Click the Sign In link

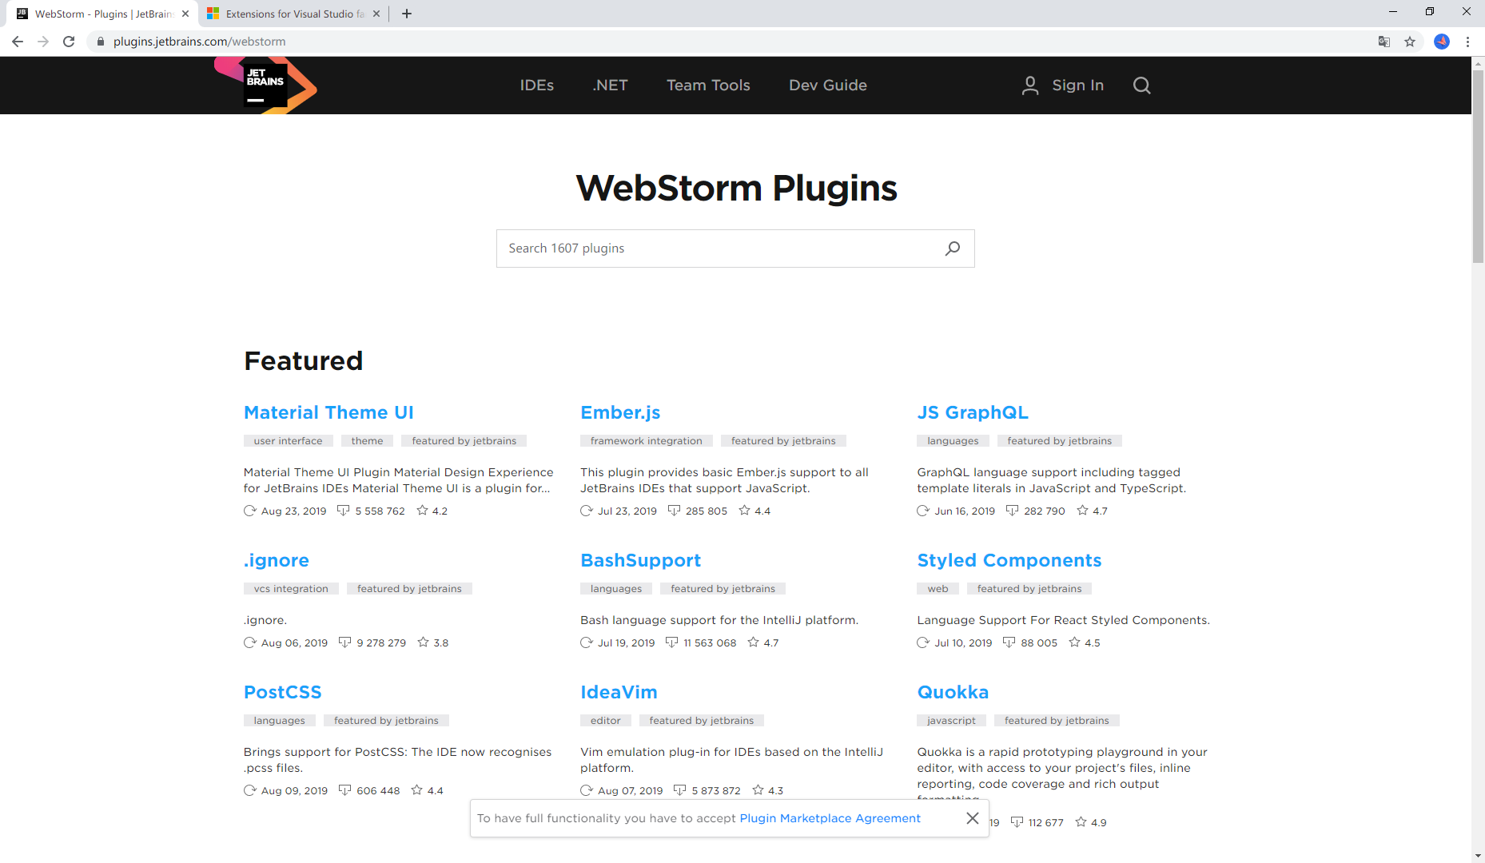[x=1077, y=86]
